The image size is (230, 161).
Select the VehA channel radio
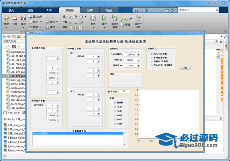tap(115, 115)
